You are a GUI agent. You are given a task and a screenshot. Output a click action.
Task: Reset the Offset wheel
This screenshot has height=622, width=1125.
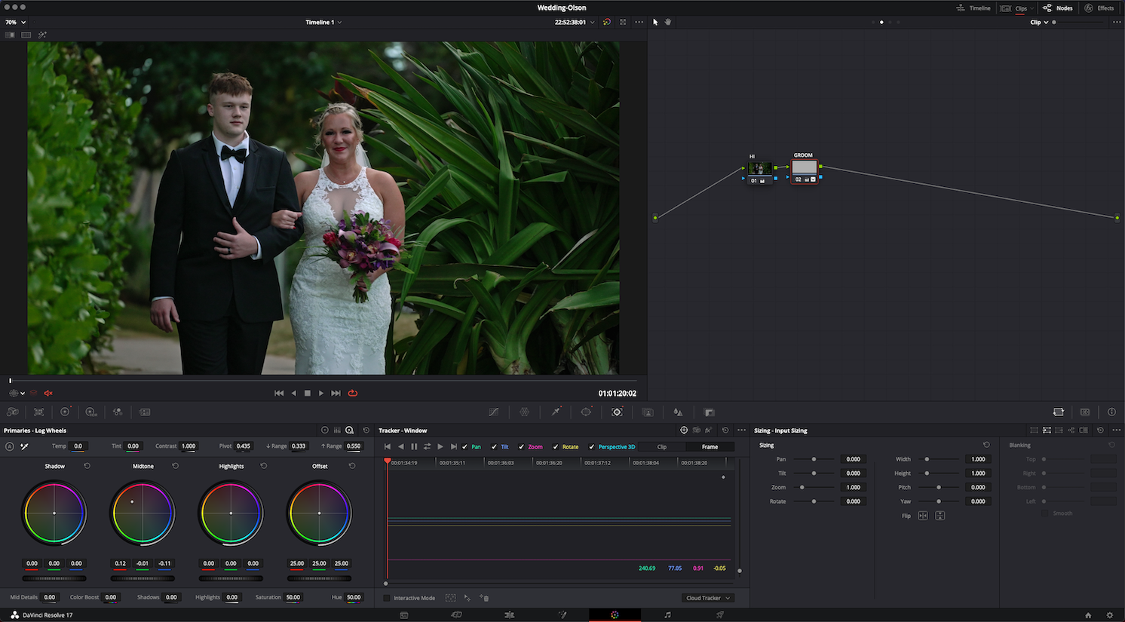(x=351, y=466)
